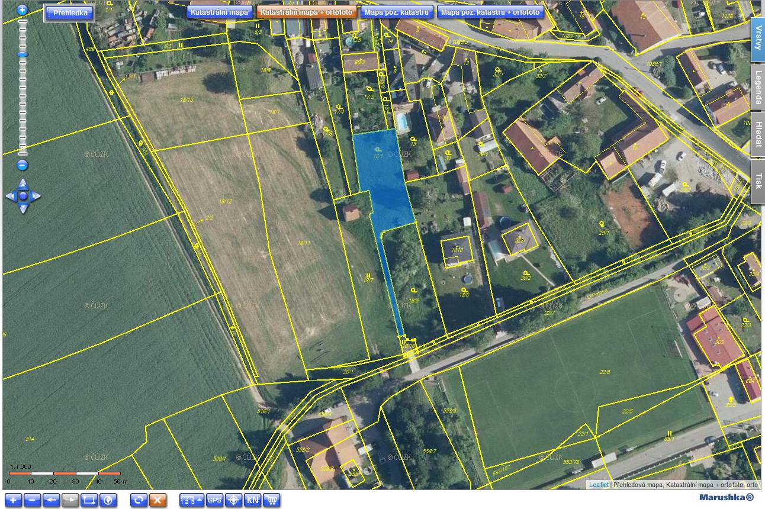Click the GPS button in bottom toolbar
This screenshot has width=765, height=509.
tap(214, 500)
